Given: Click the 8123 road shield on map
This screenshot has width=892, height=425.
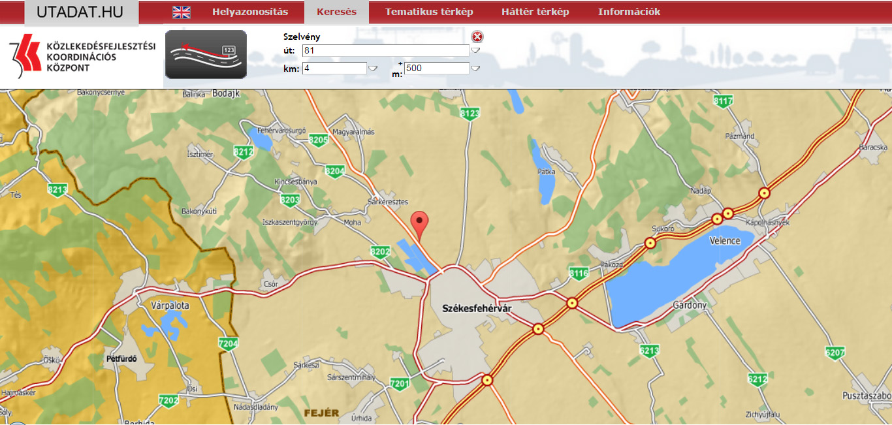Looking at the screenshot, I should click(470, 114).
